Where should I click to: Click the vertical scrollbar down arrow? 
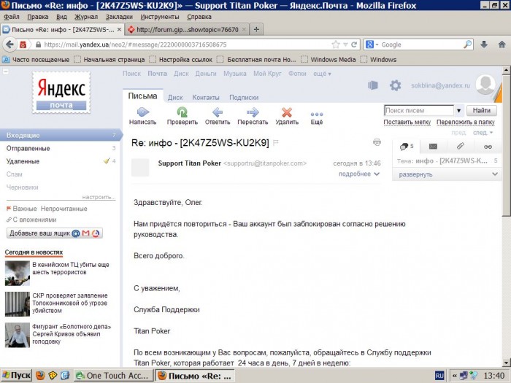pos(506,363)
